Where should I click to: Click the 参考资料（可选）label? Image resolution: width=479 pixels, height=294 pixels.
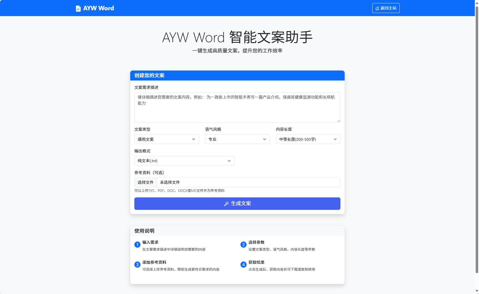(x=149, y=173)
